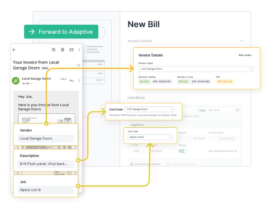Open the sender message three-dot options
The width and height of the screenshot is (271, 206).
pos(79,81)
